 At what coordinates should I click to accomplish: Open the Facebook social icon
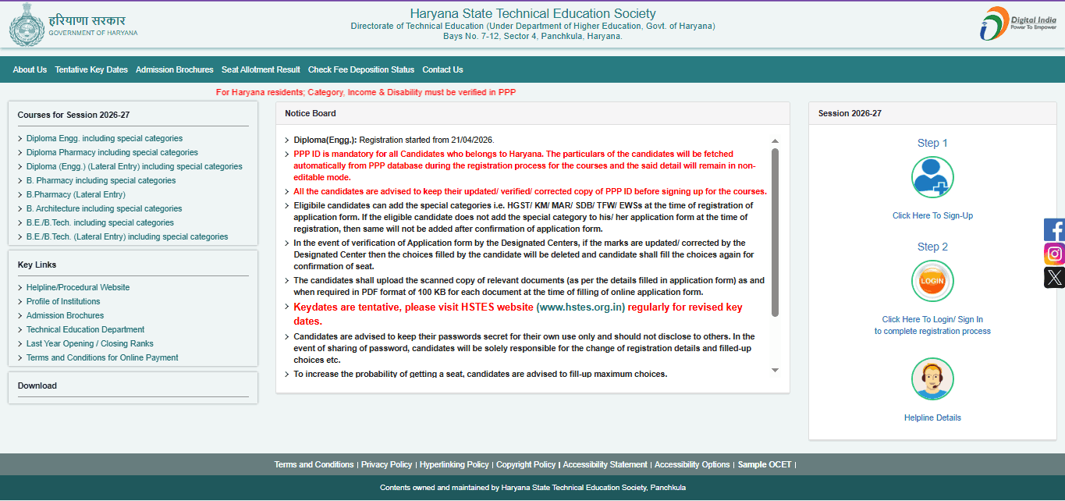point(1055,229)
